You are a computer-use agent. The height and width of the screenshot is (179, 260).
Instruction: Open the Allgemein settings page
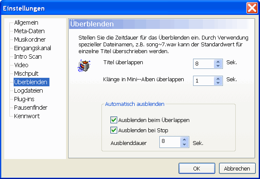26,23
